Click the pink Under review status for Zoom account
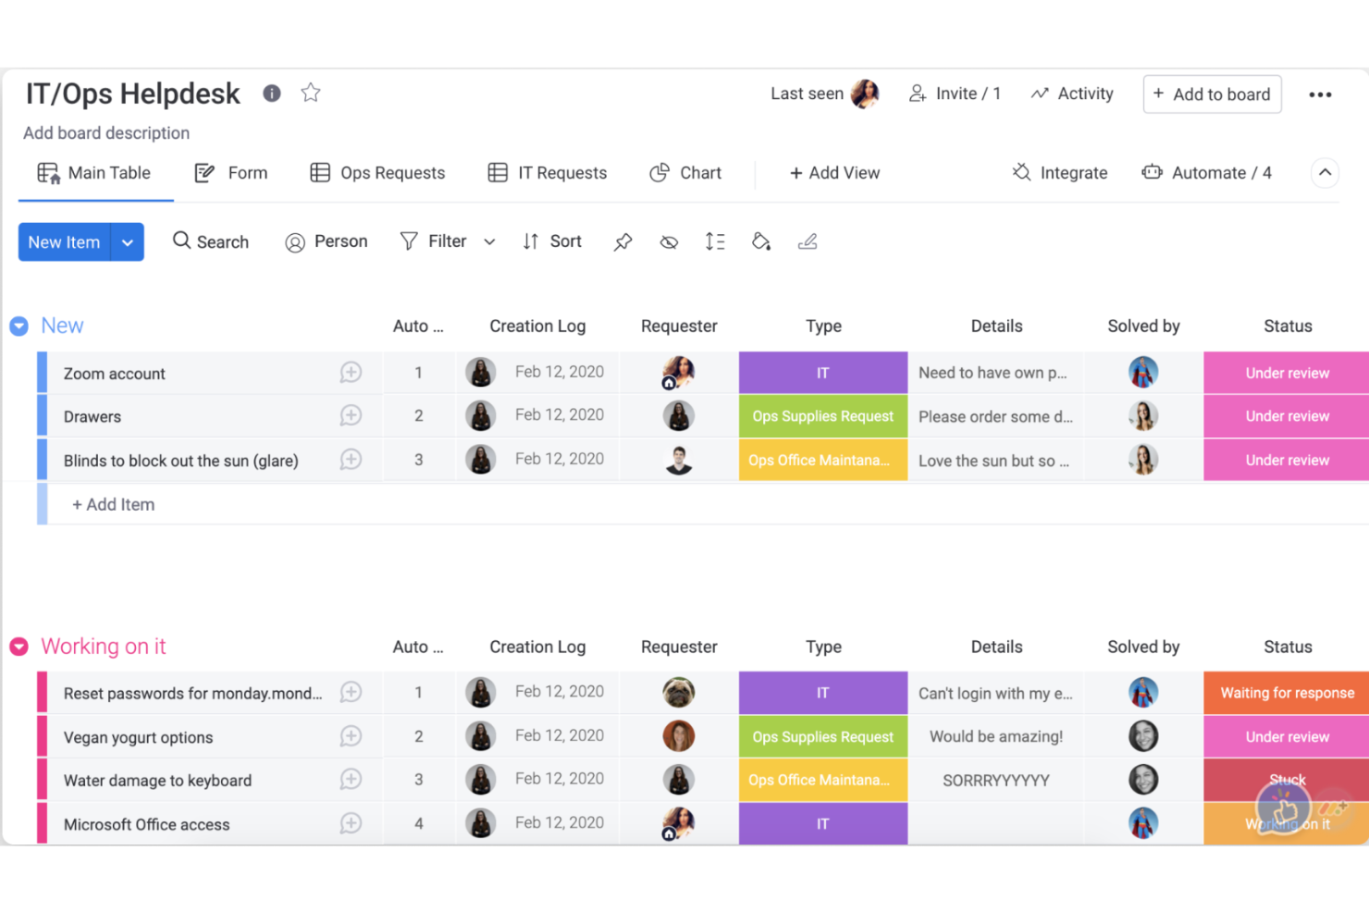Screen dimensions: 1369x913 pos(1287,372)
